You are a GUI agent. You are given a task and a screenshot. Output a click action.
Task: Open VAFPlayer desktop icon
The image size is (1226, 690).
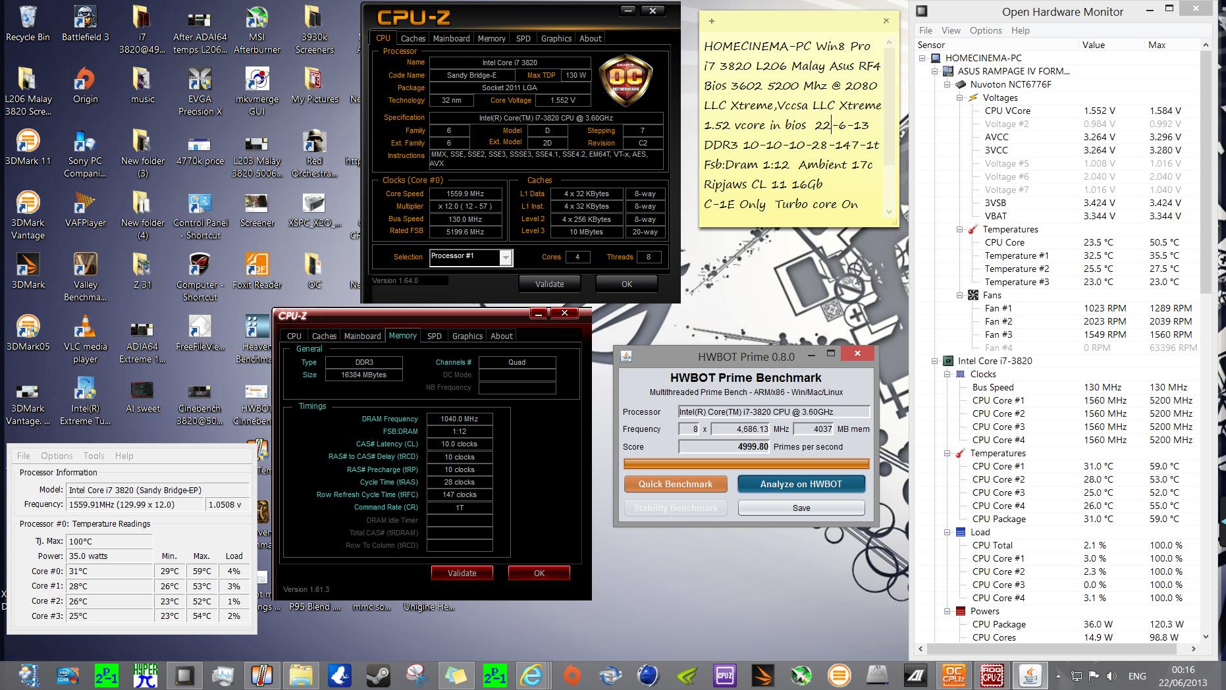85,210
